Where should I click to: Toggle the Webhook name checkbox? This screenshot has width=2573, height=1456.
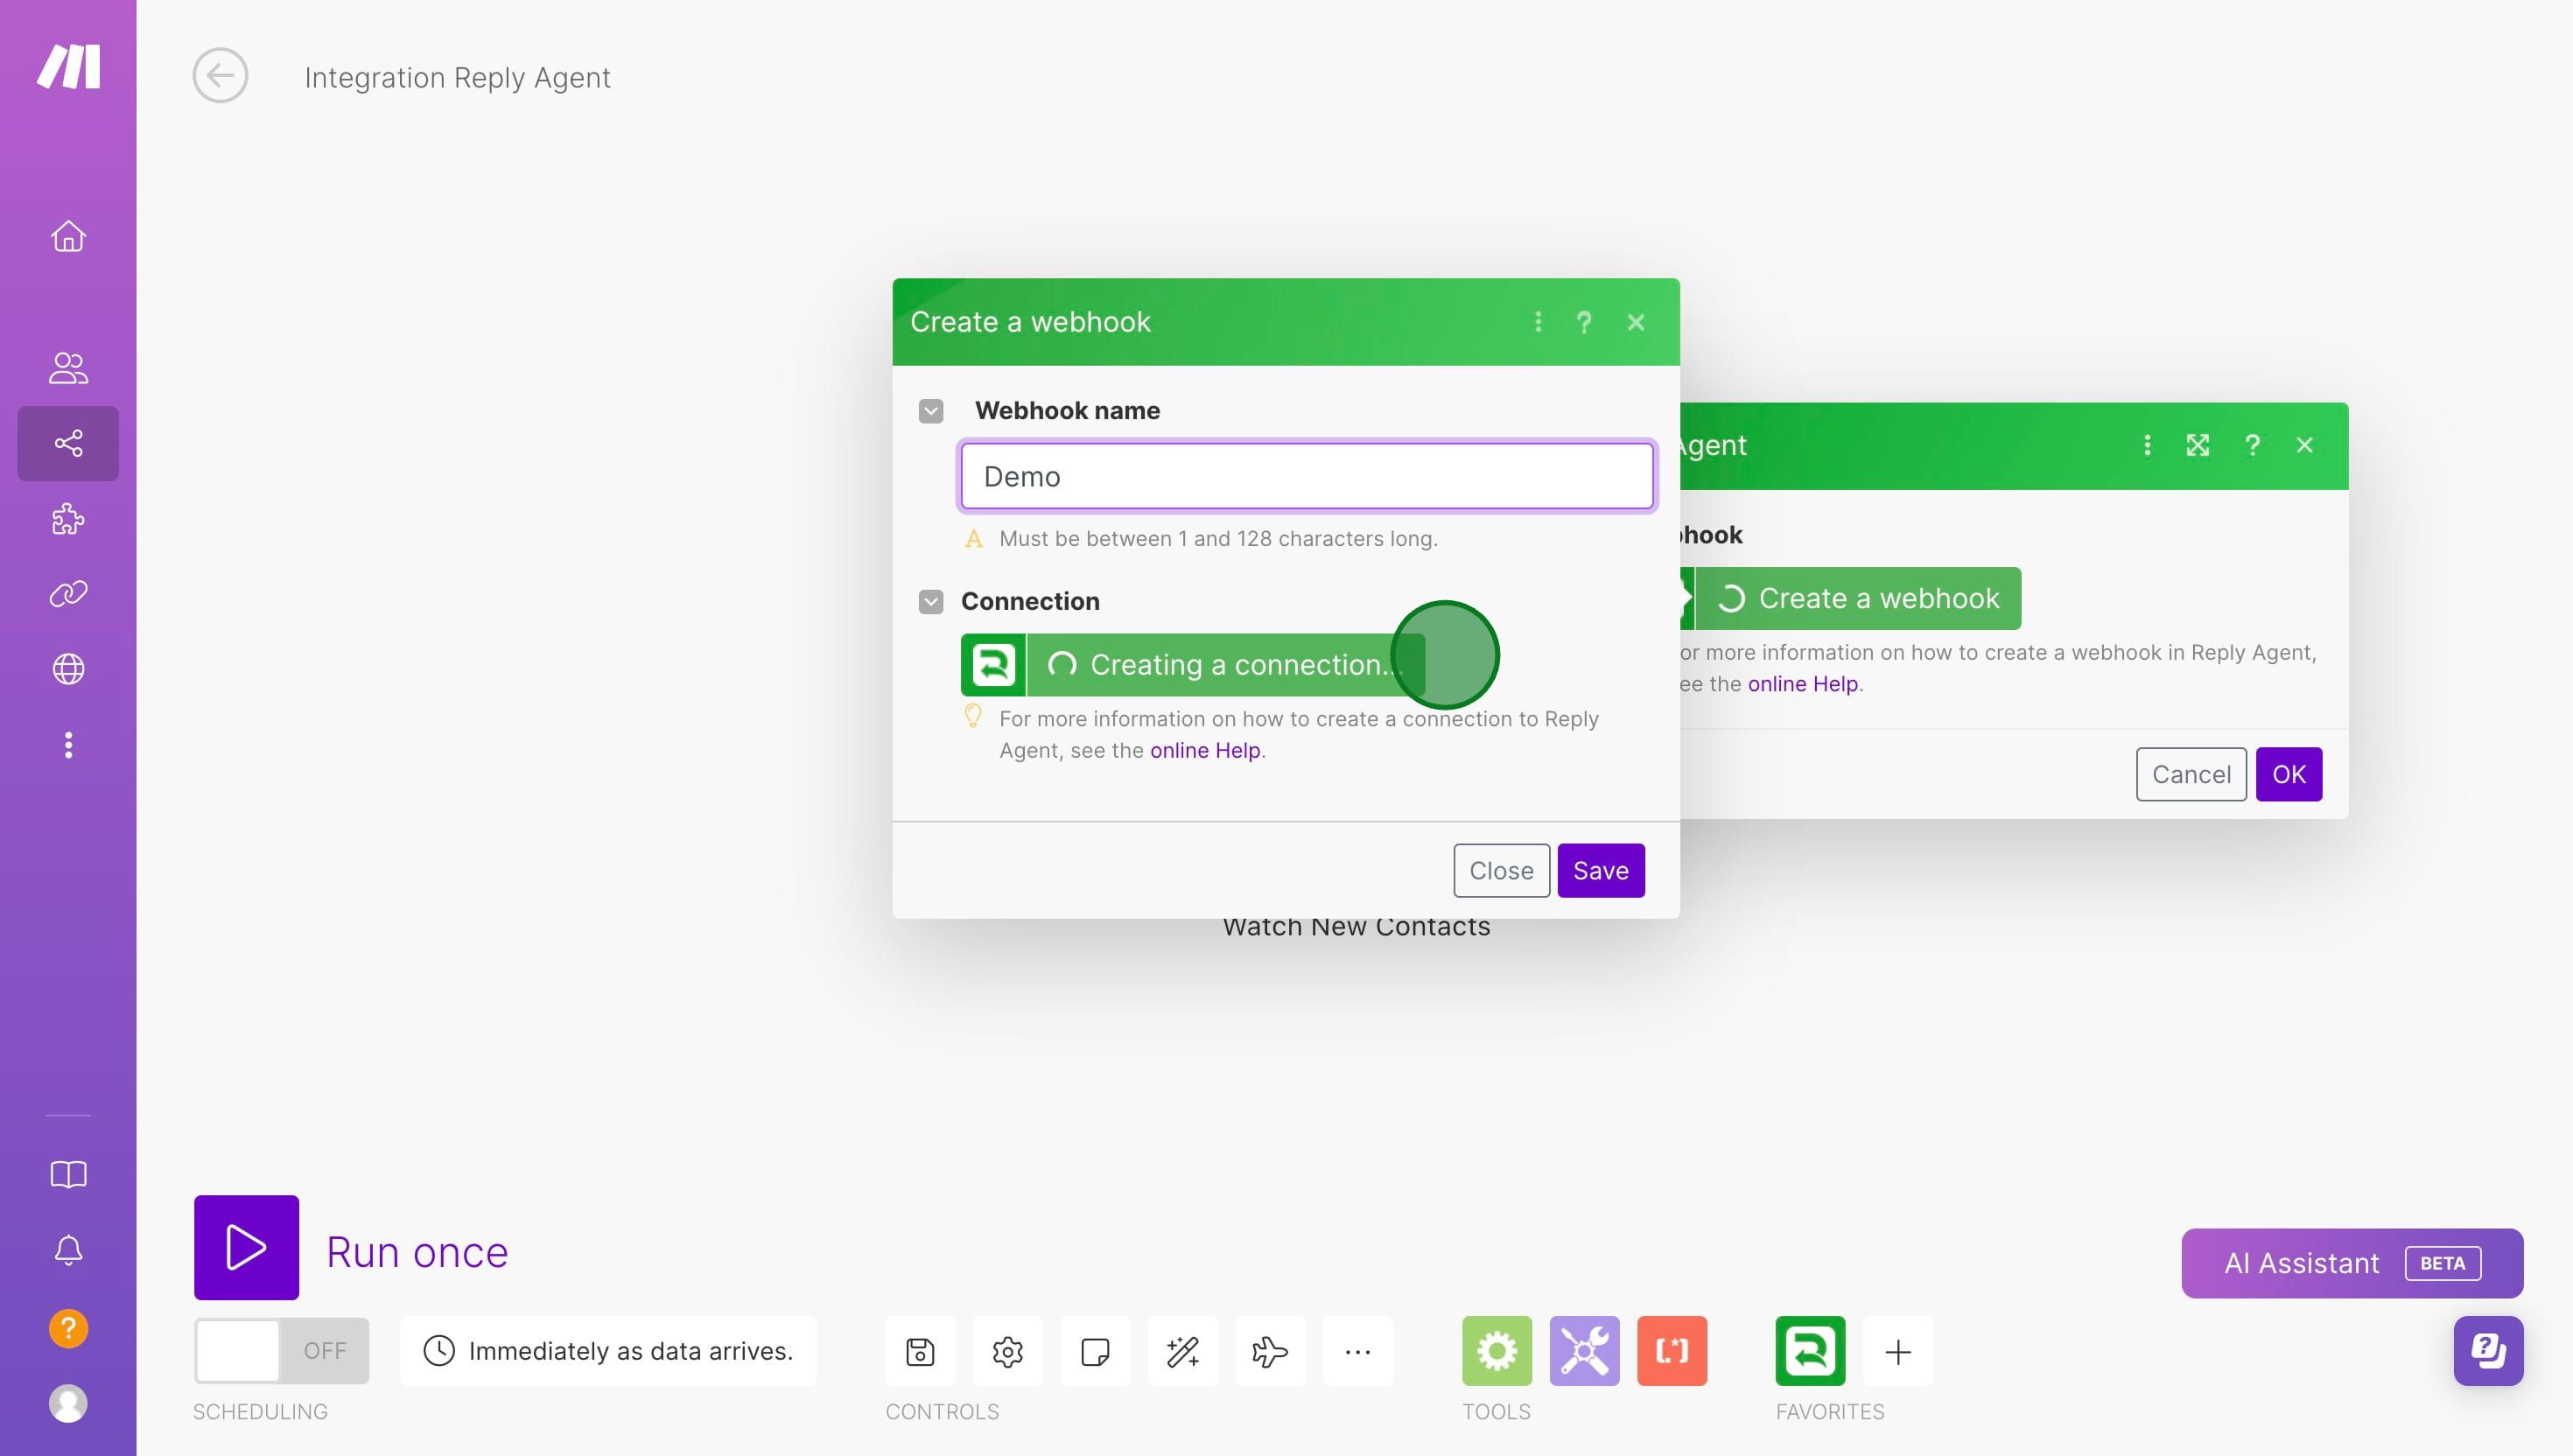931,411
